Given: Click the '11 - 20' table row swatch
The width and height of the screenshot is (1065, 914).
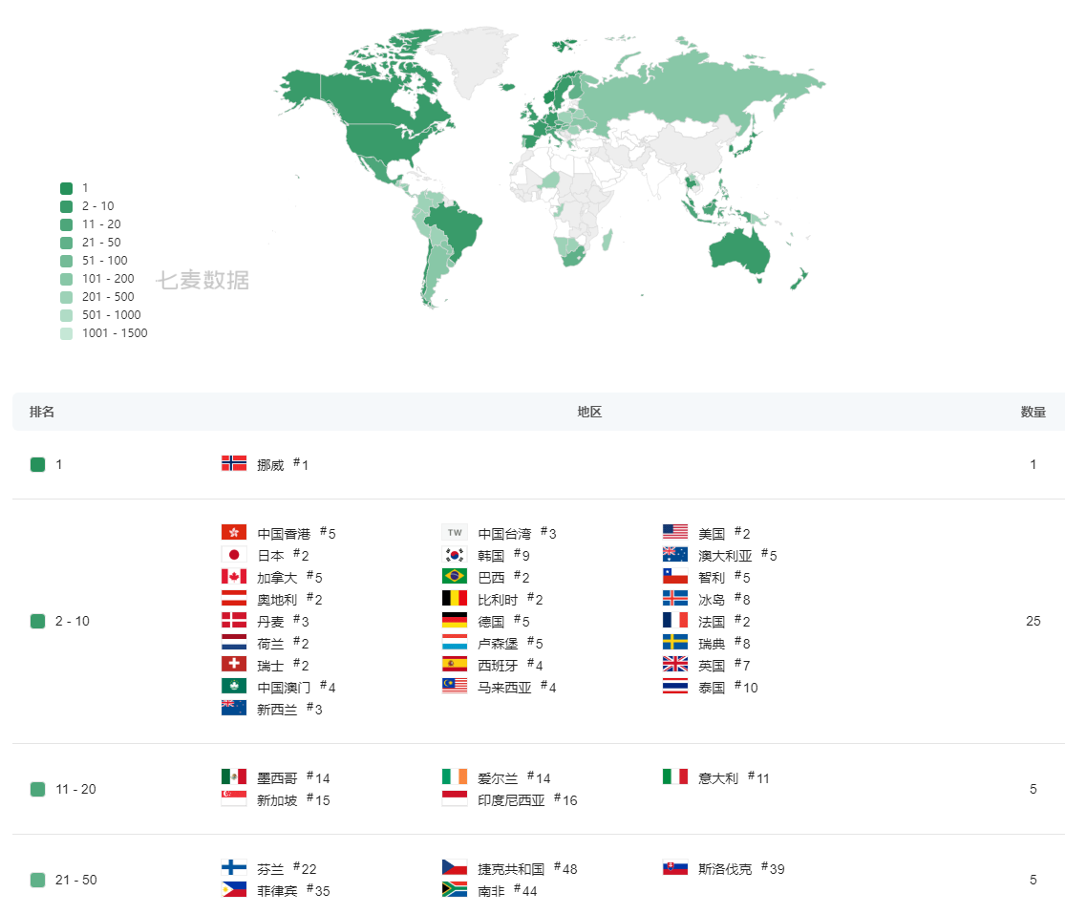Looking at the screenshot, I should pos(38,789).
